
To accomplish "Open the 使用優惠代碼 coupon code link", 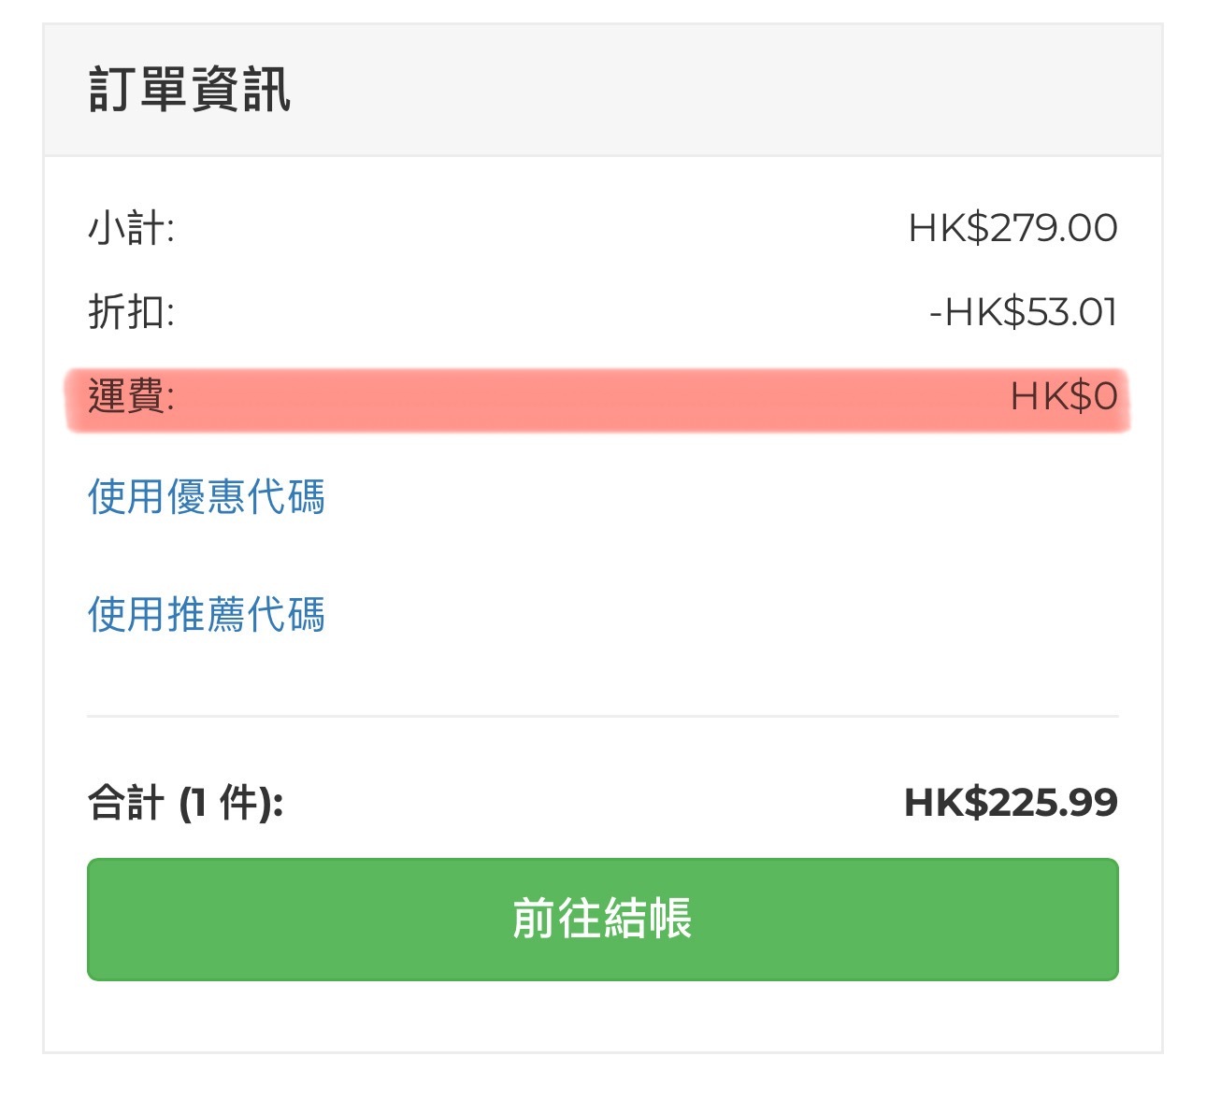I will [207, 496].
